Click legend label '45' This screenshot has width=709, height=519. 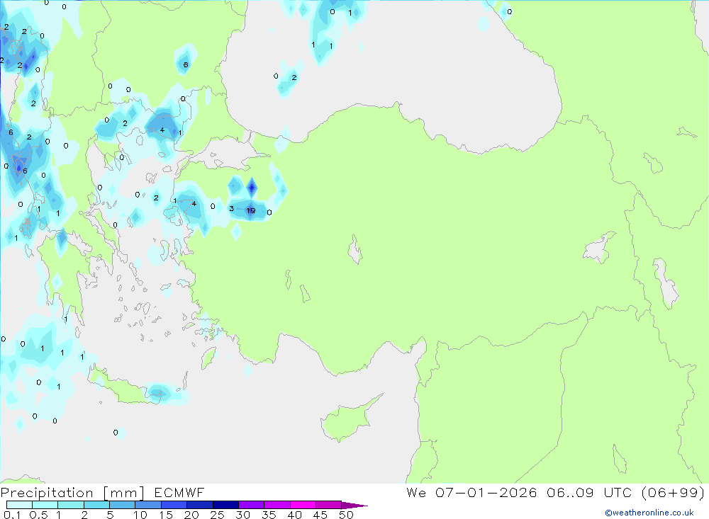[x=320, y=515]
